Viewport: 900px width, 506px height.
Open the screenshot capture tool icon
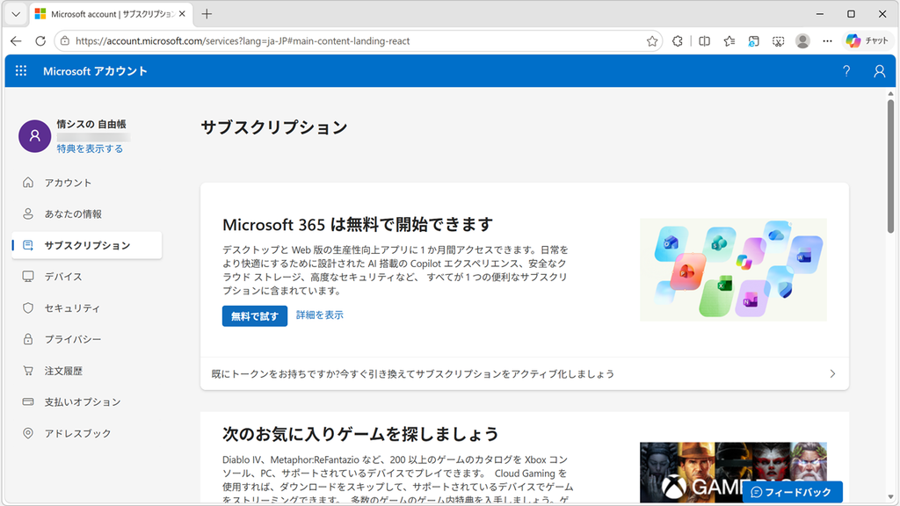pyautogui.click(x=779, y=40)
